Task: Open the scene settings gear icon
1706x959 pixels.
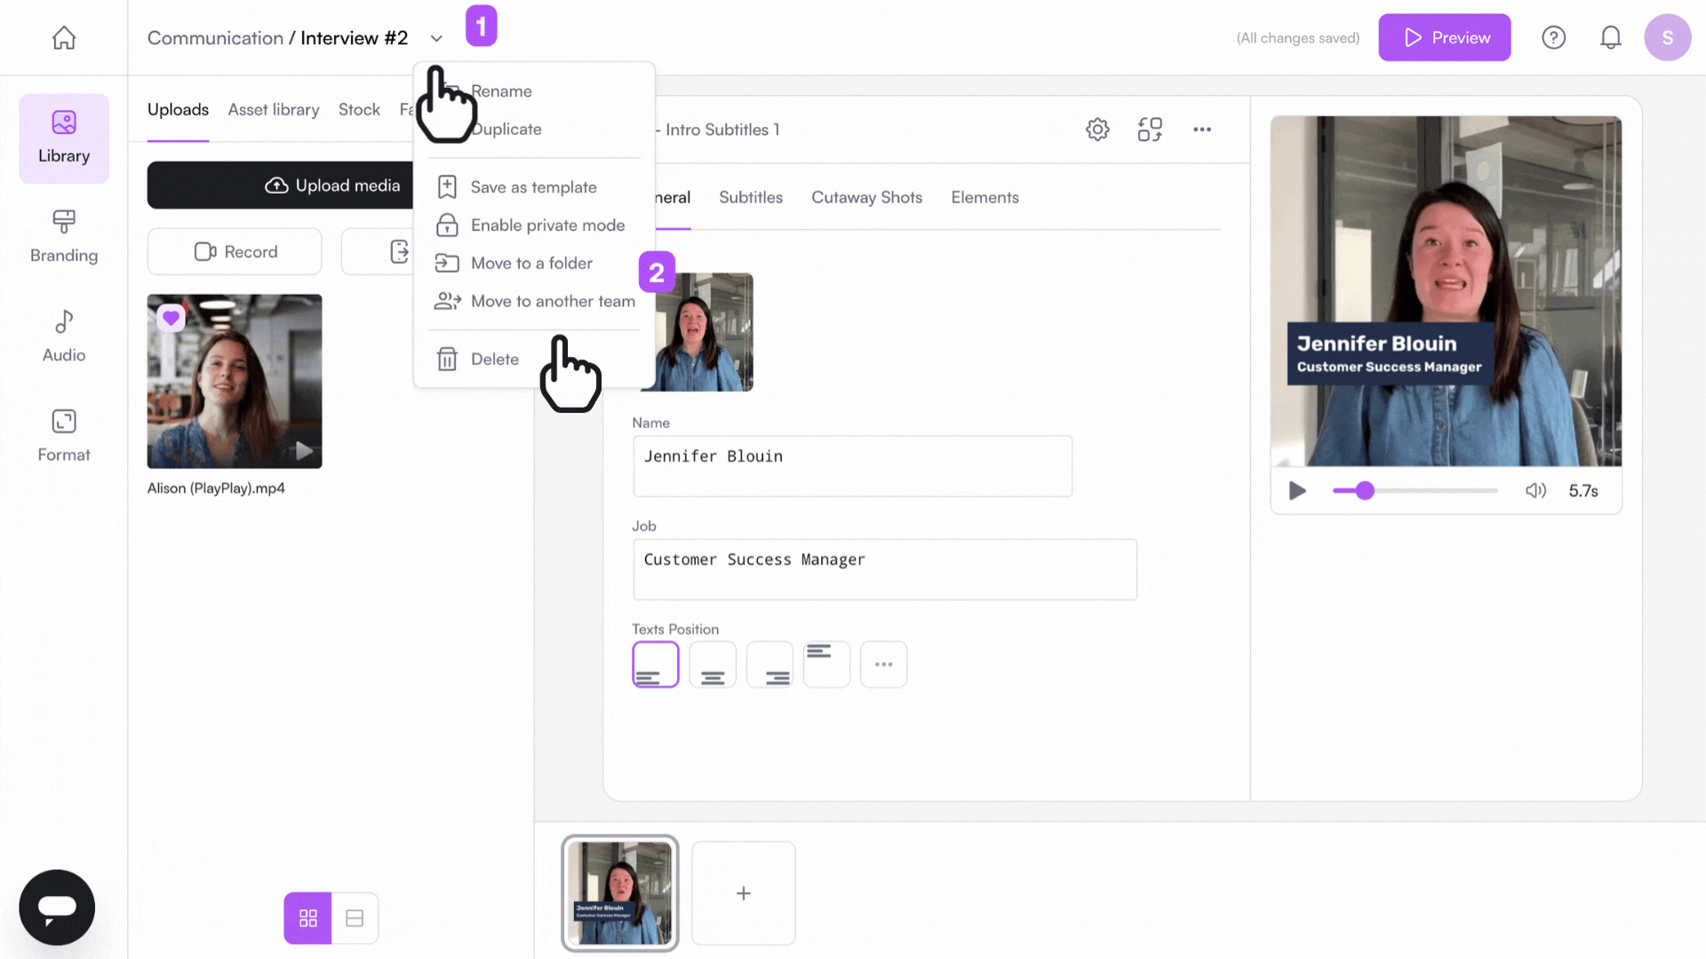Action: point(1097,130)
